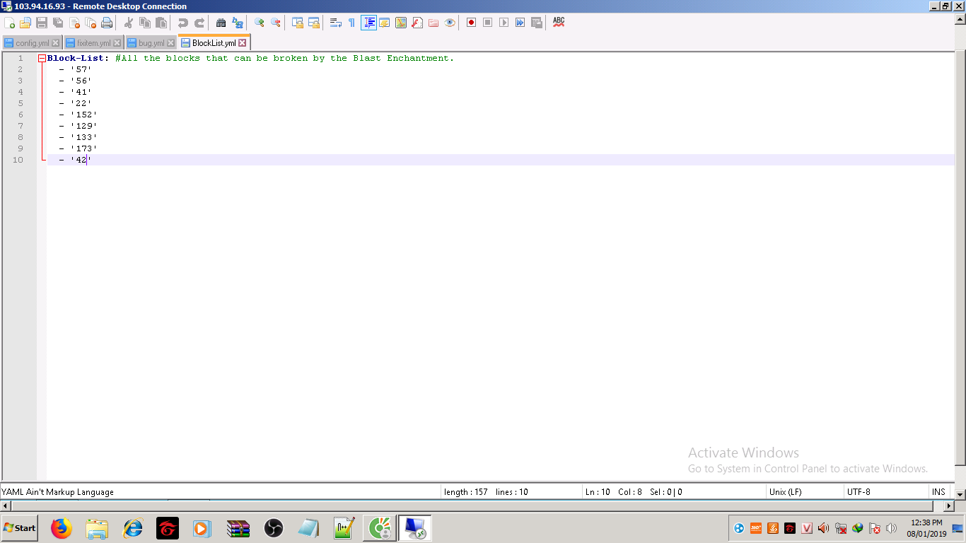Close the config.yml tab
This screenshot has height=543, width=966.
point(56,43)
